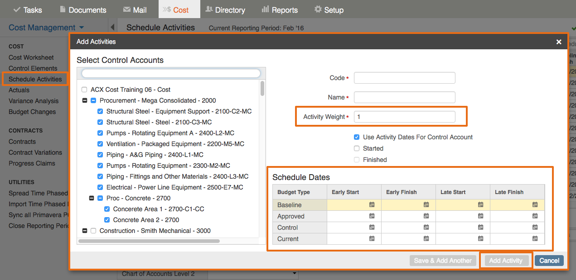
Task: Open calendar for Baseline Late Finish
Action: pos(535,205)
